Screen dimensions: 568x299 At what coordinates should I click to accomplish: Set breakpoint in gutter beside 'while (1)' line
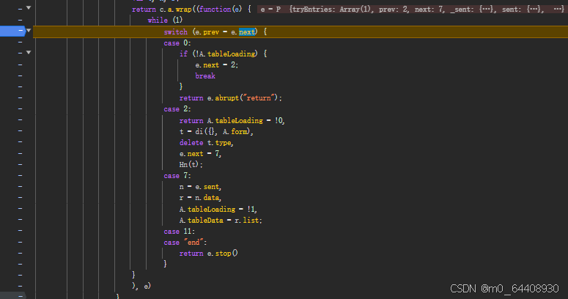point(21,20)
